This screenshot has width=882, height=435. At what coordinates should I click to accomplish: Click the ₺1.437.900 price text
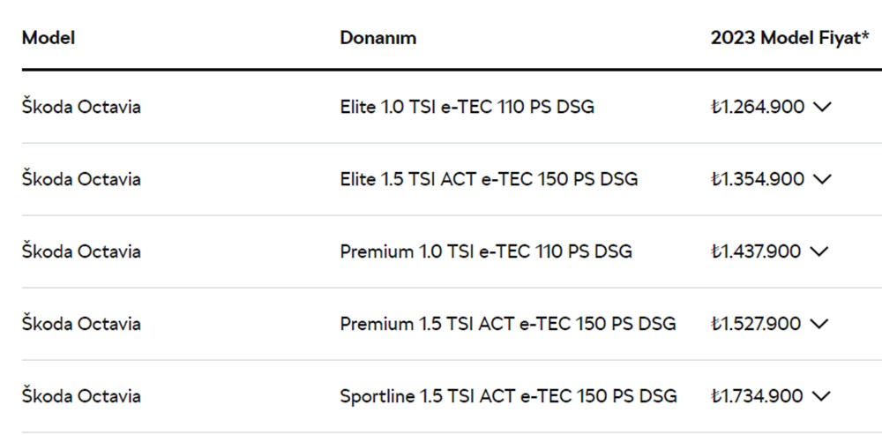pyautogui.click(x=758, y=251)
